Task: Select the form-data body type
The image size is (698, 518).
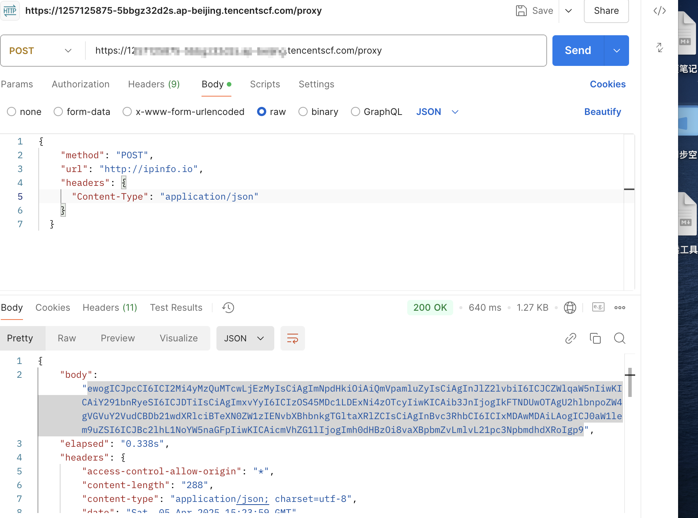Action: point(58,112)
